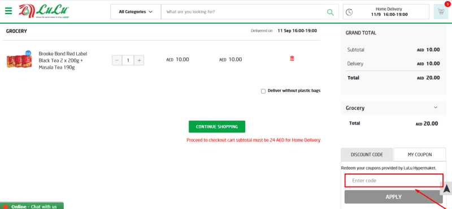Focus the Enter code coupon field
Screen dimensions: 452x209
point(393,180)
